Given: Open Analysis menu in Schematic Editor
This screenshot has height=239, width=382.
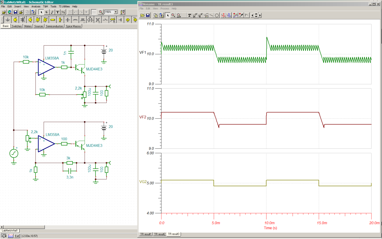Looking at the screenshot, I should 36,6.
